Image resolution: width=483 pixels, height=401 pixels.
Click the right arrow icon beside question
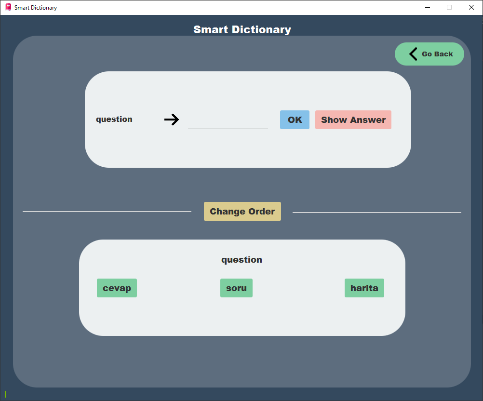tap(172, 120)
